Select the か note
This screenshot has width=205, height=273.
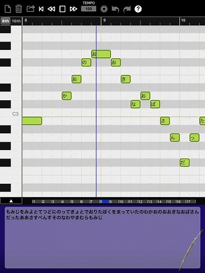(67, 96)
